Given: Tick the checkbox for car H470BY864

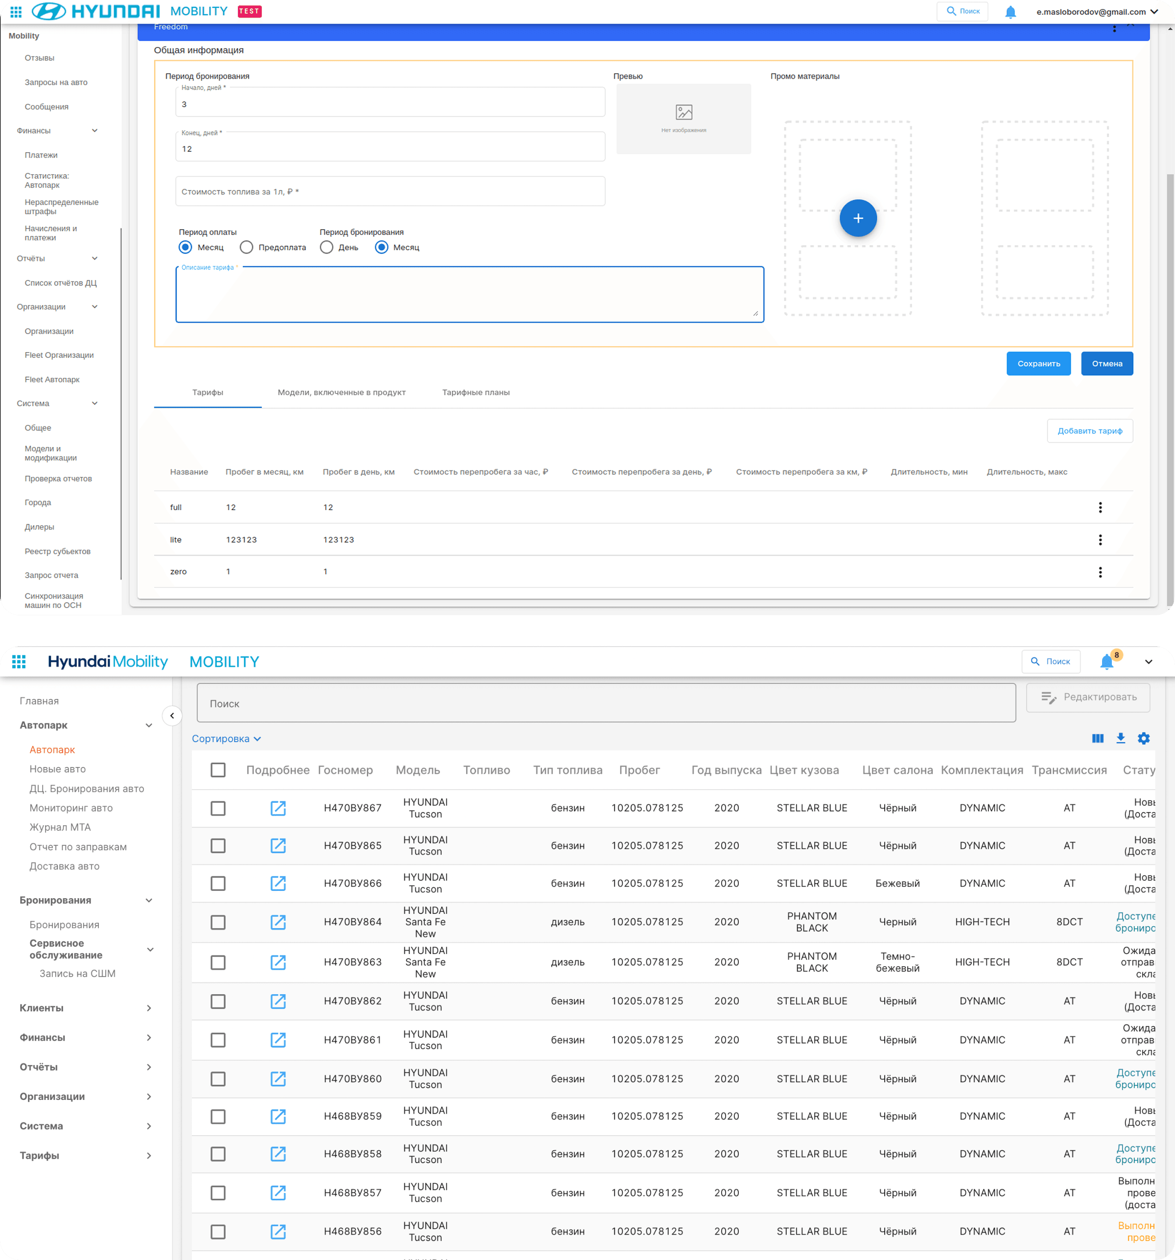Looking at the screenshot, I should 217,922.
